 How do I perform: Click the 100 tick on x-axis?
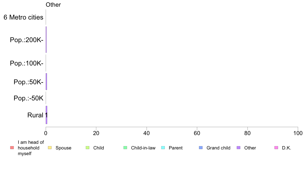(x=298, y=133)
